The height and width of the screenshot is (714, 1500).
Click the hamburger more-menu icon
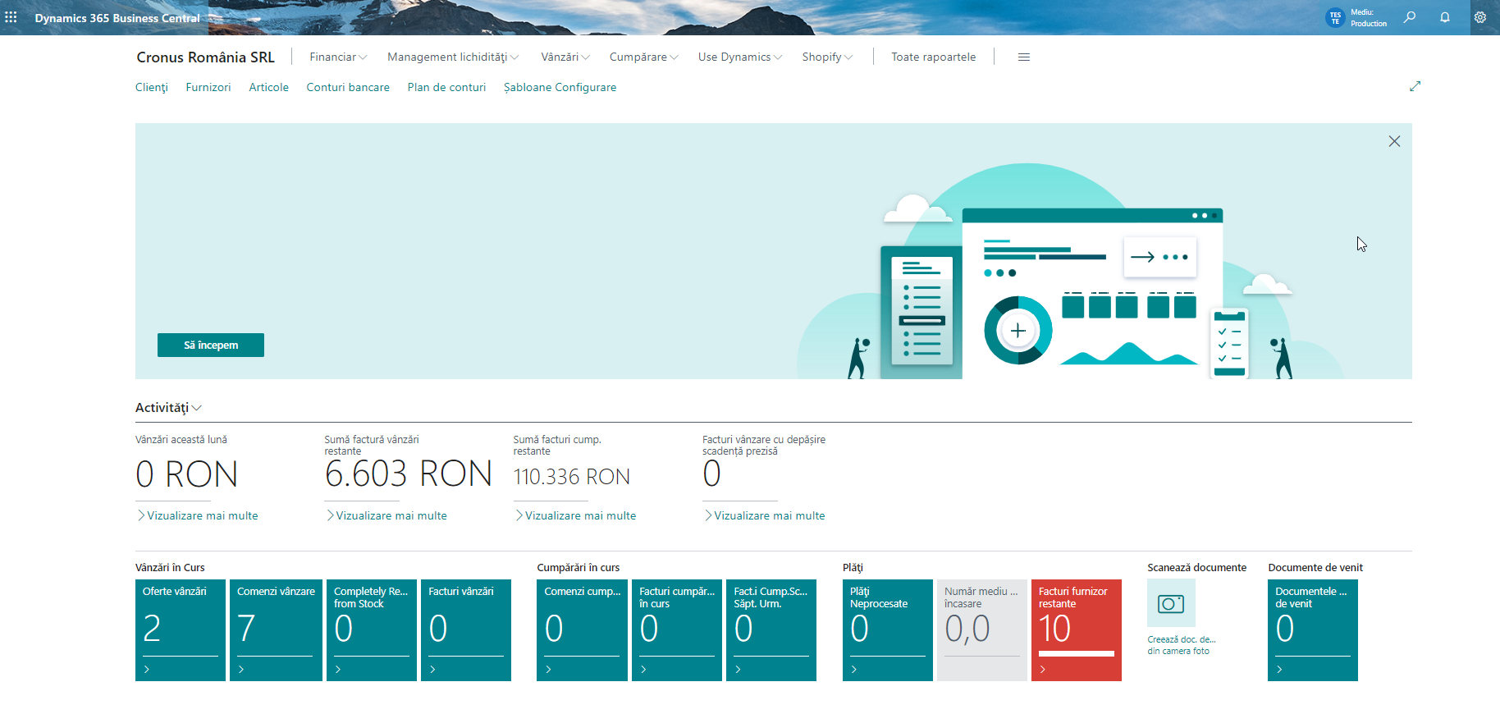[1023, 57]
